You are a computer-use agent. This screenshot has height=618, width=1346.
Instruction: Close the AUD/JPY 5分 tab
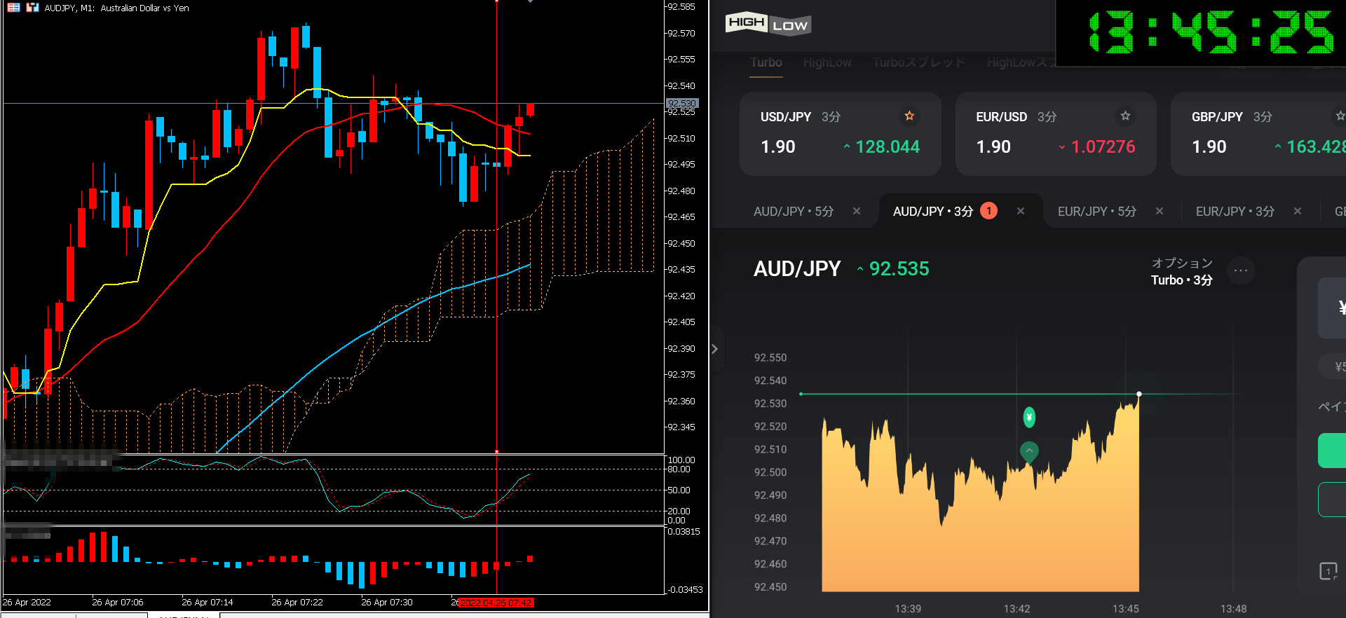coord(857,212)
